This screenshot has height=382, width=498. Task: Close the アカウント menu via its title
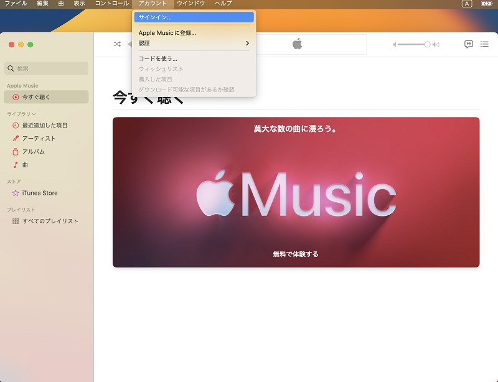pos(153,4)
